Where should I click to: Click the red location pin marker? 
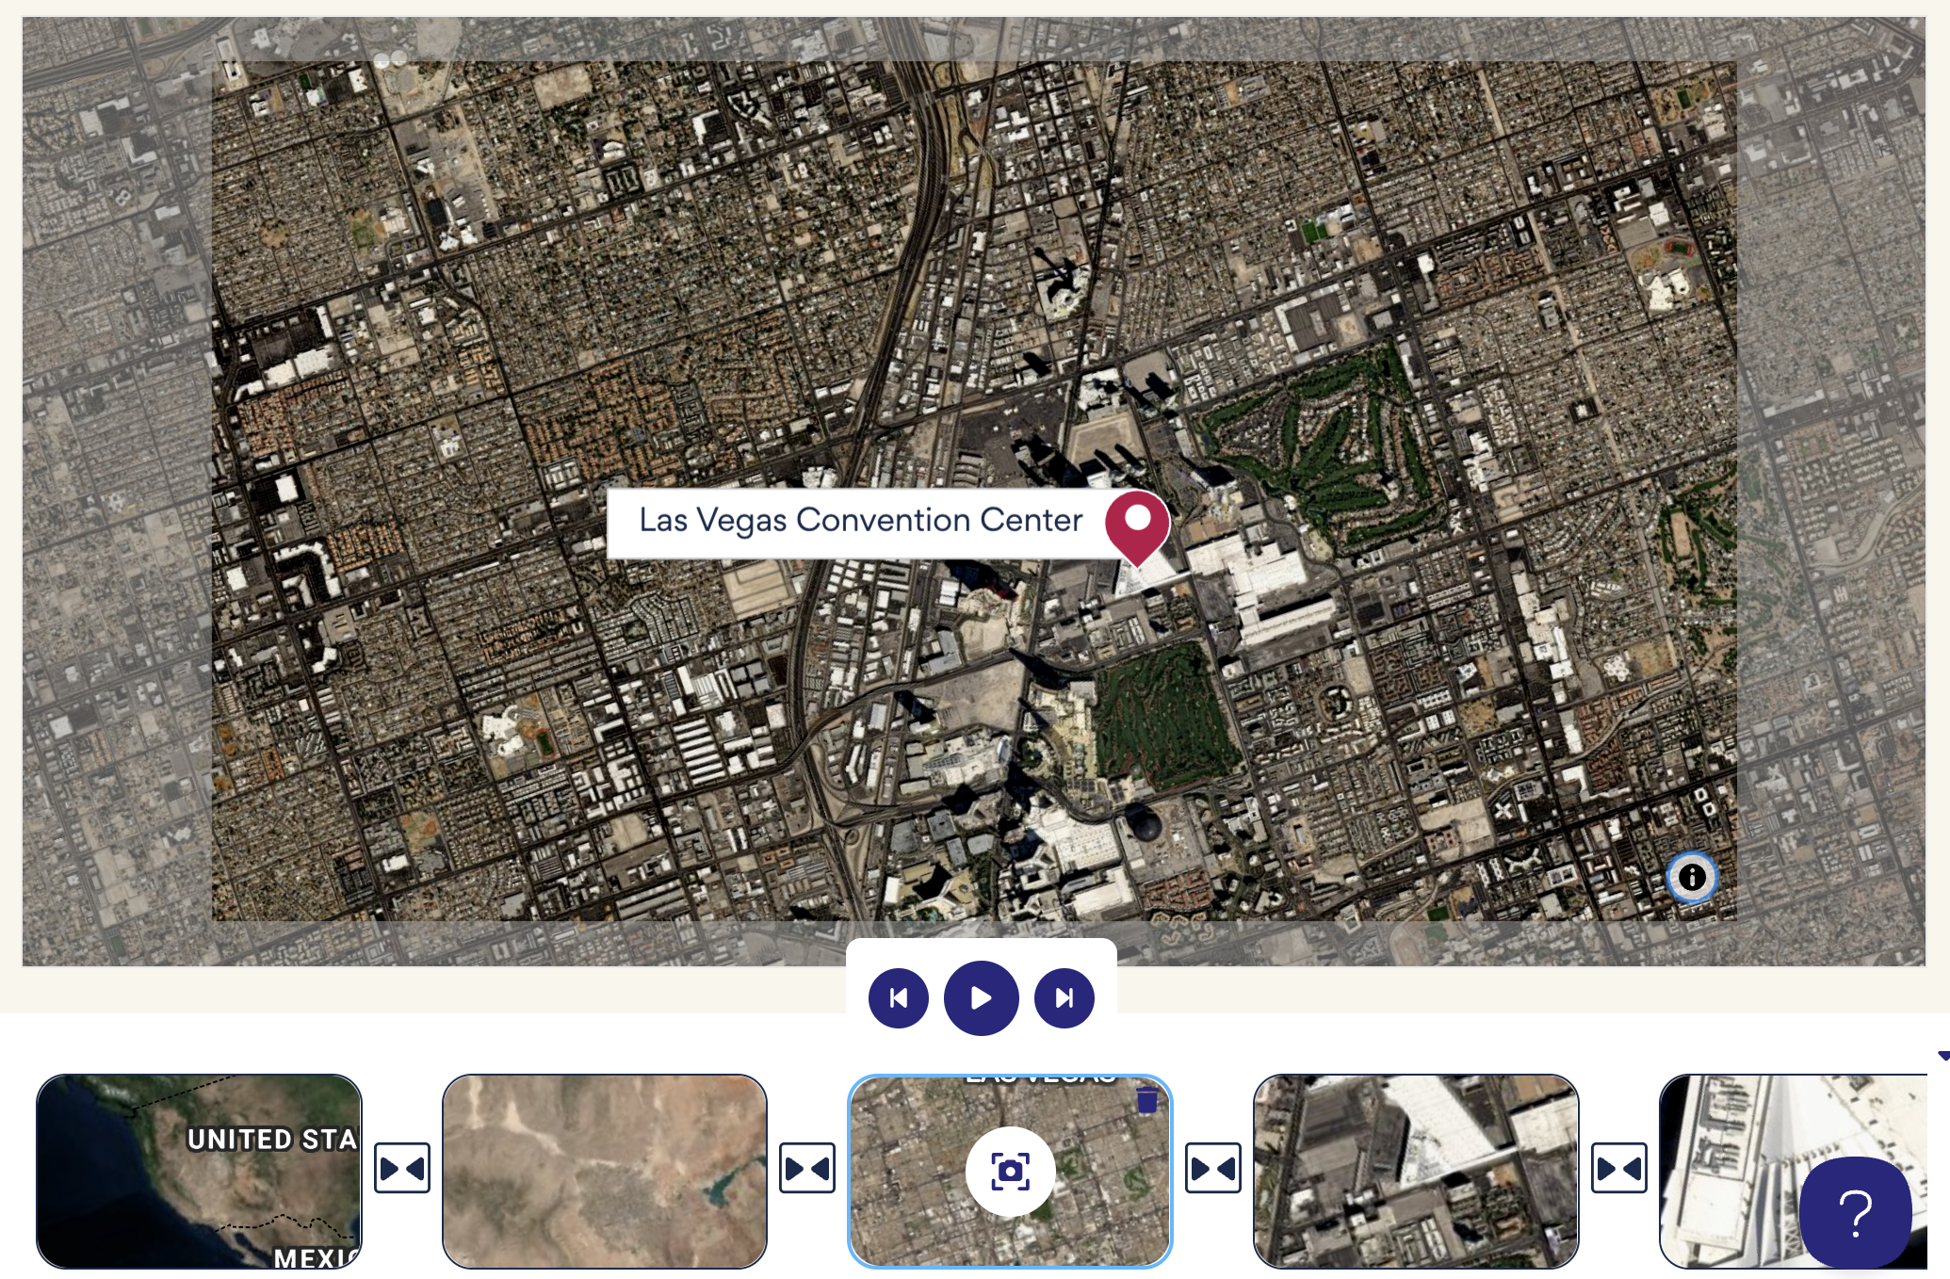coord(1137,527)
